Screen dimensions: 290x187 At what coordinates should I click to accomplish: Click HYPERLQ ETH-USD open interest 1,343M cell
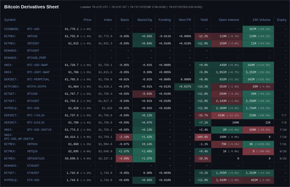[x=227, y=180]
